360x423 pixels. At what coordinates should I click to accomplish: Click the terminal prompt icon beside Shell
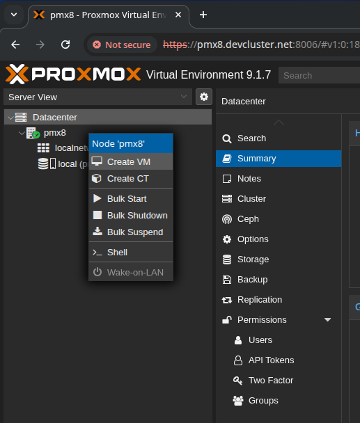(x=97, y=253)
